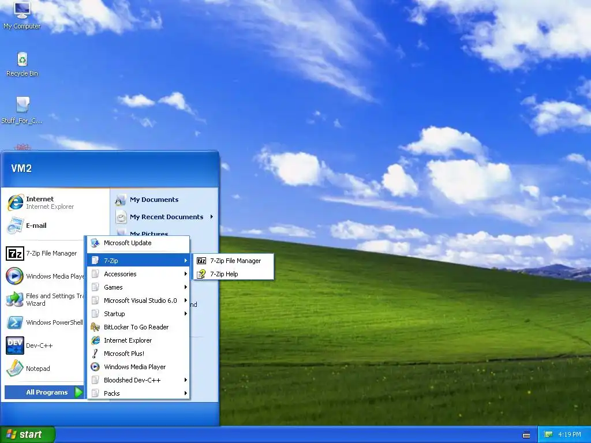This screenshot has width=591, height=443.
Task: Click the 7z icon beside pinned 7-Zip File Manager
Action: [x=15, y=254]
